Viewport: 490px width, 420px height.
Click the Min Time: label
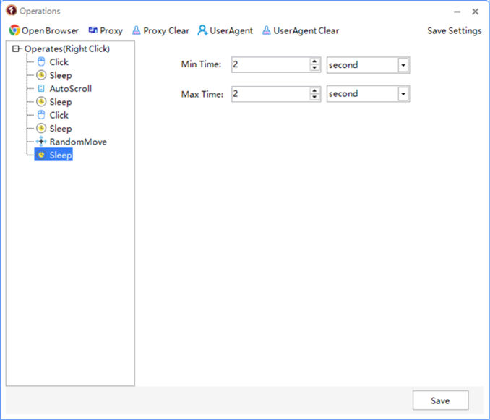click(201, 64)
